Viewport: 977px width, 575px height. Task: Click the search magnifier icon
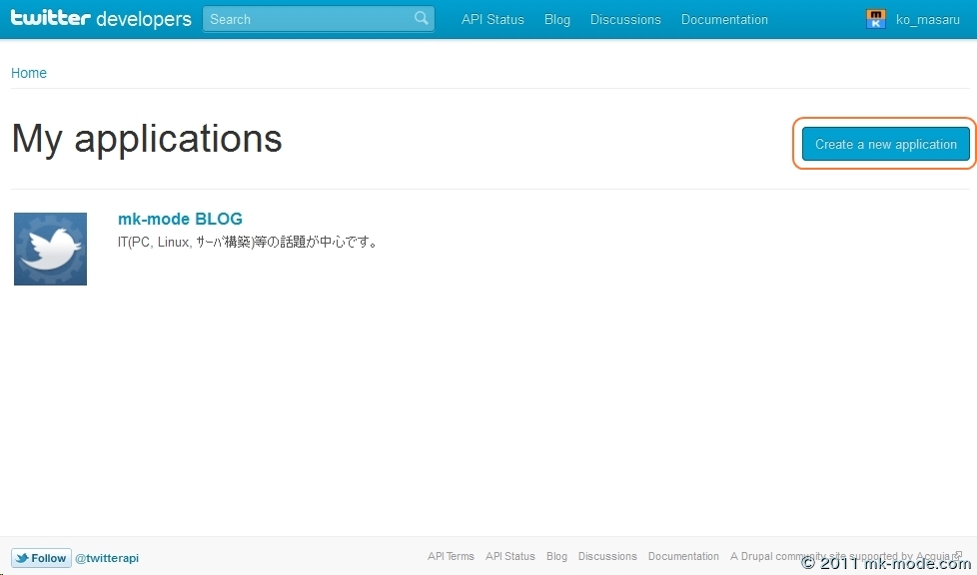pyautogui.click(x=422, y=18)
